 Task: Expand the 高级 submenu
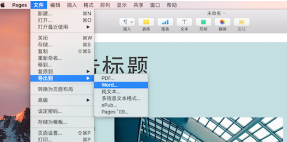(x=62, y=100)
